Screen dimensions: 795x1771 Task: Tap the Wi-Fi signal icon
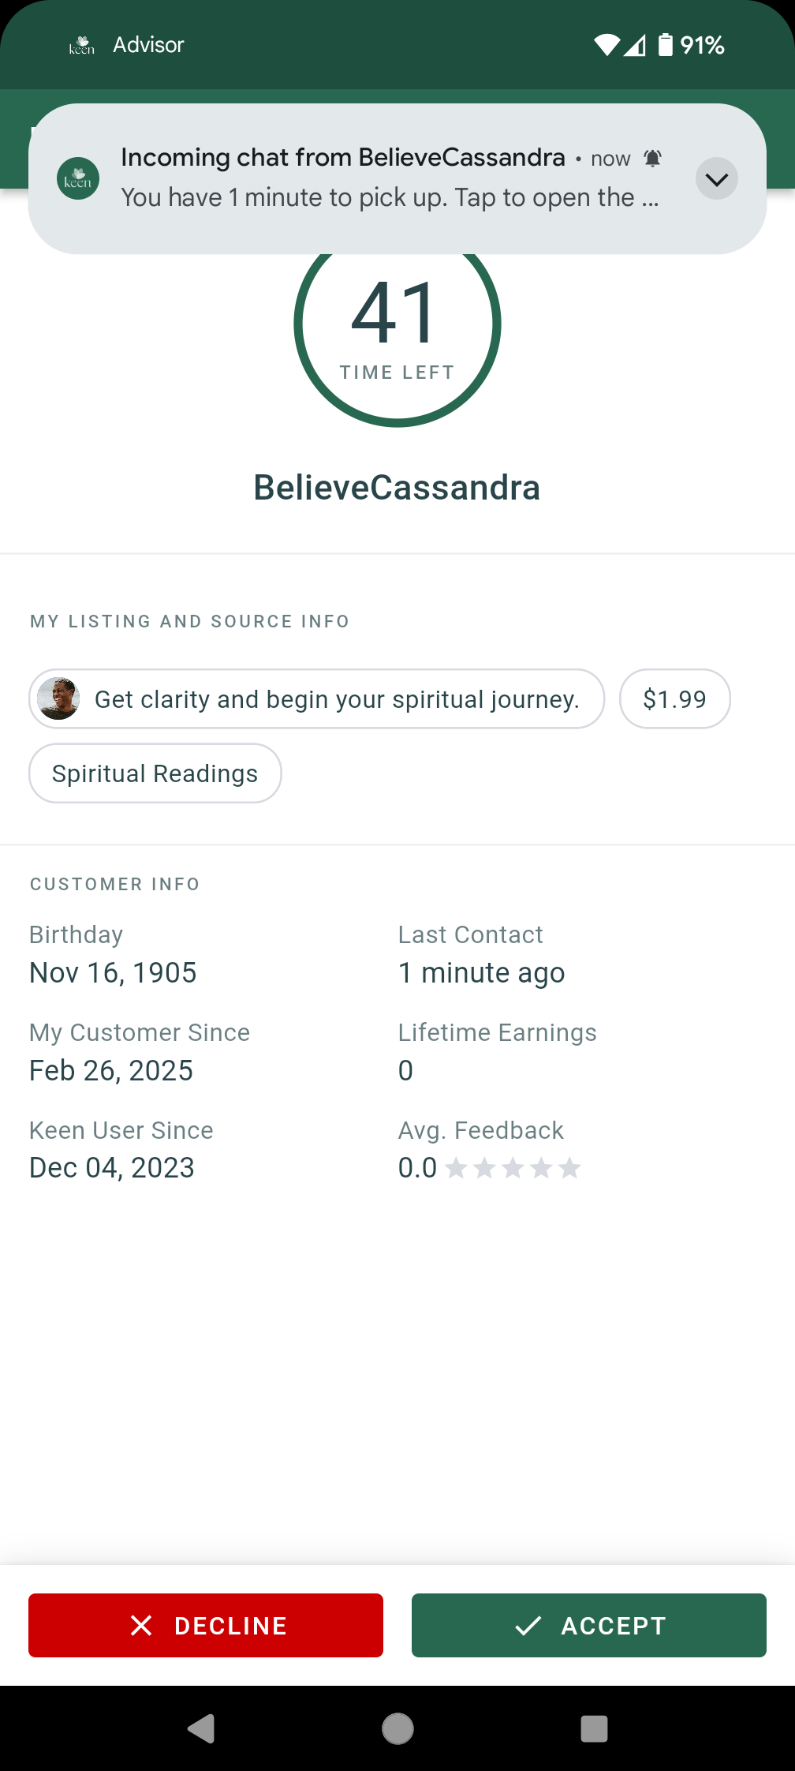(607, 45)
